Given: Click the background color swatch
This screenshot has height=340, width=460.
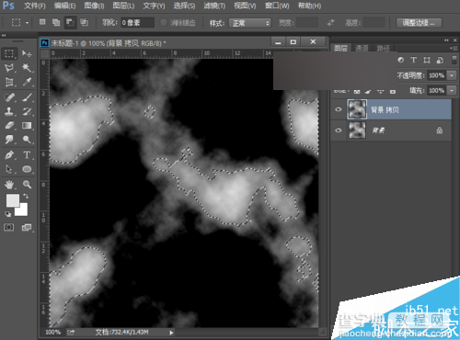Looking at the screenshot, I should coord(22,210).
